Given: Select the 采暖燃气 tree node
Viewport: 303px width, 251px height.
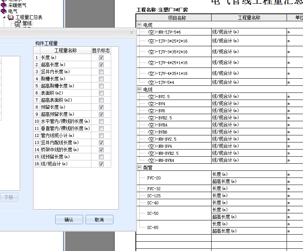Looking at the screenshot, I should coord(17,5).
